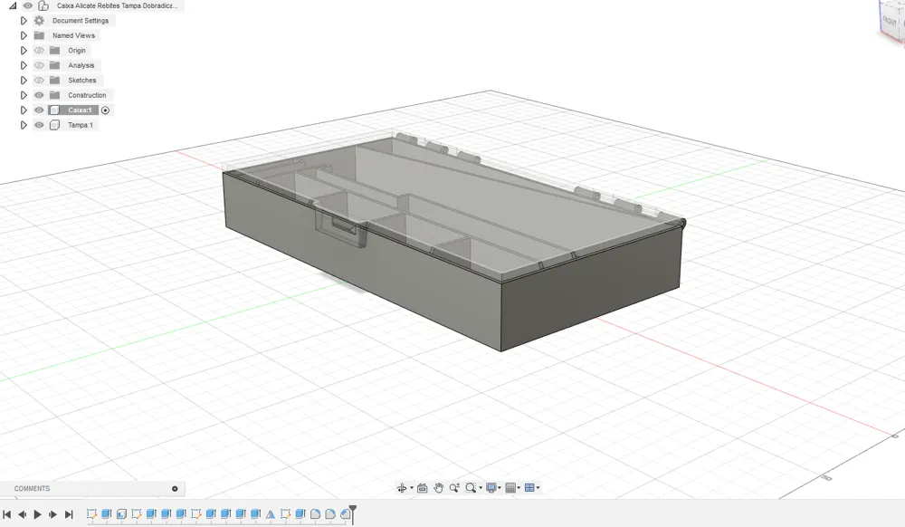Click the Look At camera tool

(x=423, y=488)
